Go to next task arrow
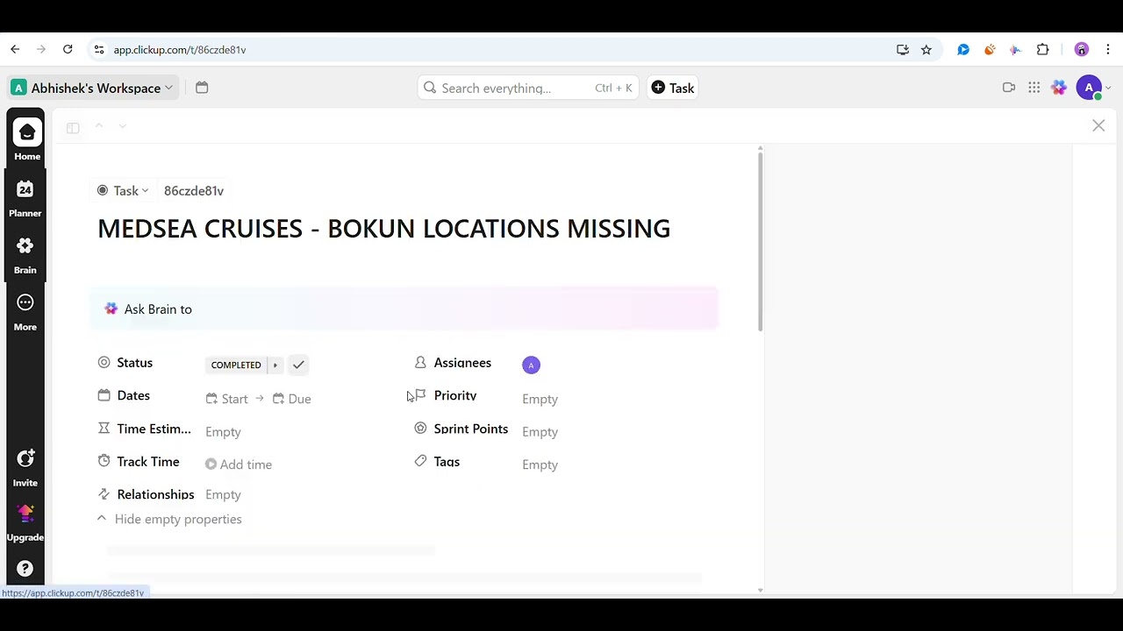The image size is (1123, 631). (x=122, y=126)
